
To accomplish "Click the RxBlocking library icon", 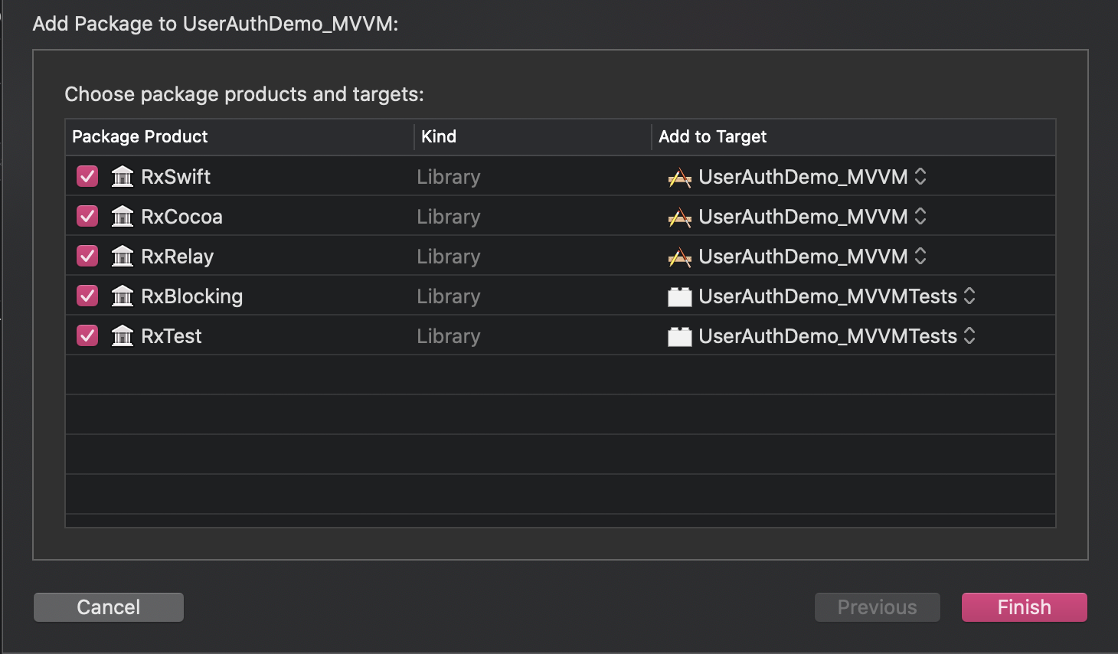I will click(123, 296).
